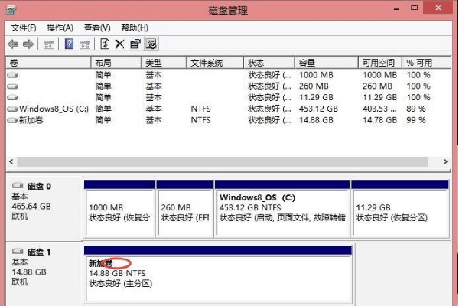Open the blue Help toolbar icon
The width and height of the screenshot is (459, 306).
pyautogui.click(x=69, y=44)
